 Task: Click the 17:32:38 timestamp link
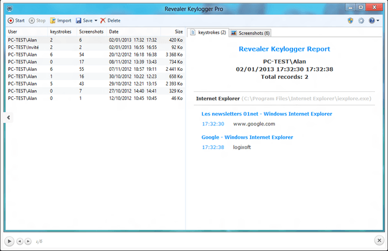(213, 147)
